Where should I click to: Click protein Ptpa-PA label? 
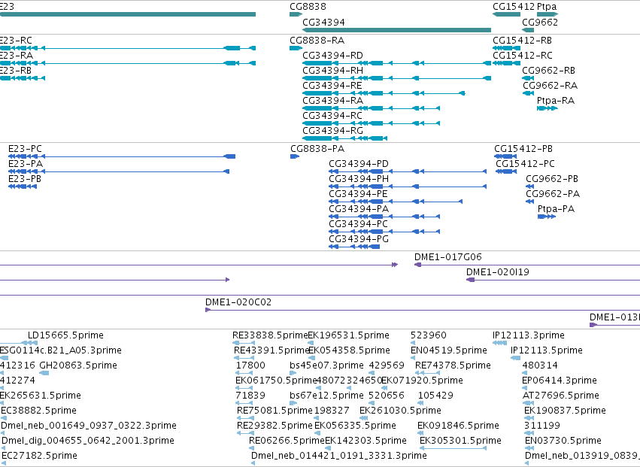click(x=556, y=209)
